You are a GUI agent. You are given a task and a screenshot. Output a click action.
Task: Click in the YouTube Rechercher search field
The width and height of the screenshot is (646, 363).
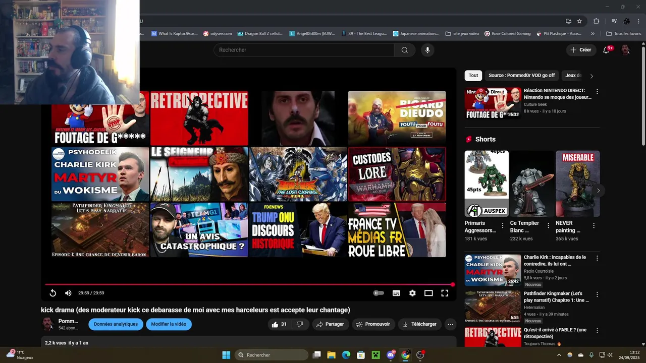coord(304,50)
